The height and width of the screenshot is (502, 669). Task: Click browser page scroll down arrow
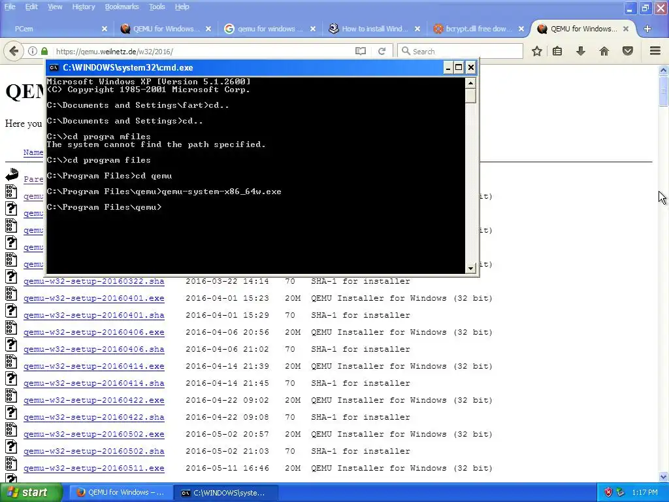click(663, 477)
